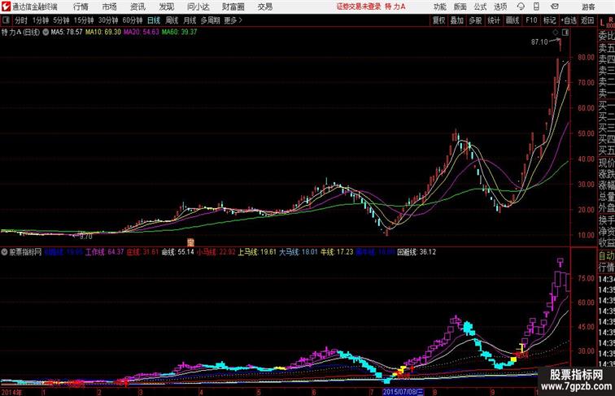The height and width of the screenshot is (396, 615).
Task: Click the 多股 multi-stock button
Action: [475, 20]
